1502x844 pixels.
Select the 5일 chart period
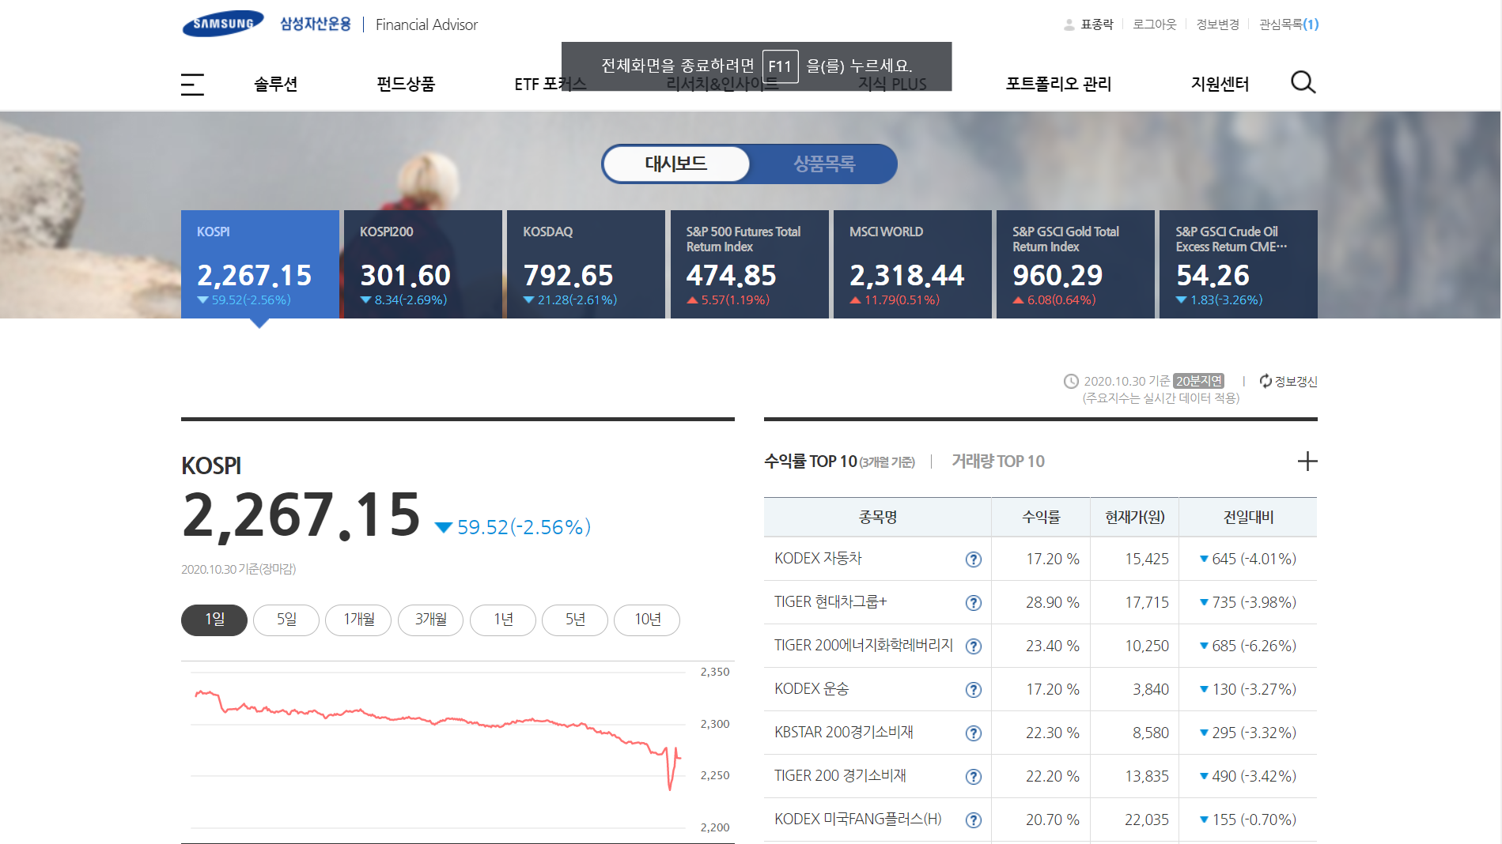(286, 620)
